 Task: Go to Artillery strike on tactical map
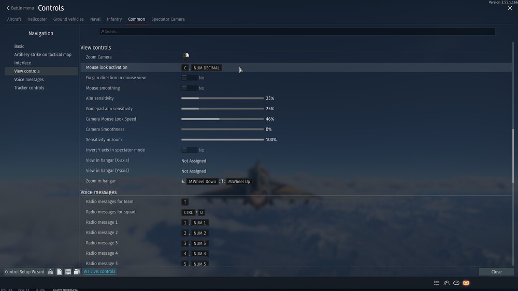(x=42, y=54)
